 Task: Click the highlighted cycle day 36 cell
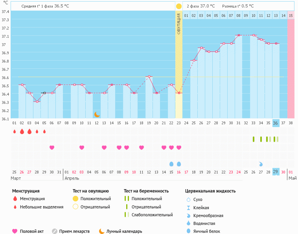(x=276, y=123)
